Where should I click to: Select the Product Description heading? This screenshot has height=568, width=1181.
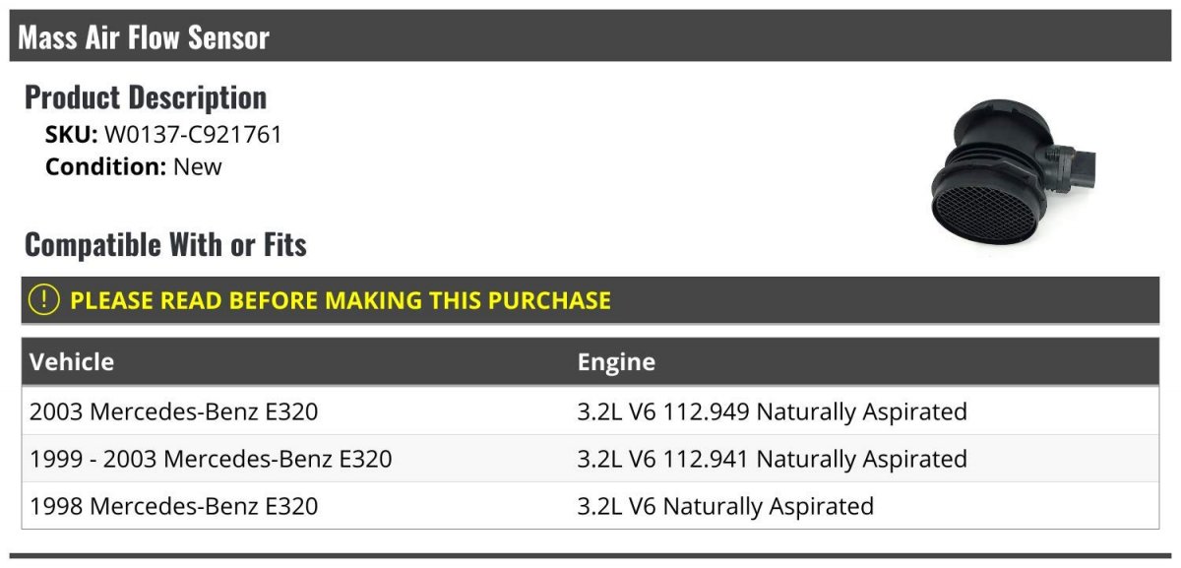point(146,97)
